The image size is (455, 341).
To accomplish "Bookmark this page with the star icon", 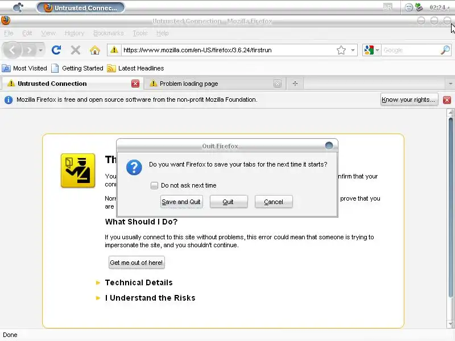I will pyautogui.click(x=341, y=50).
